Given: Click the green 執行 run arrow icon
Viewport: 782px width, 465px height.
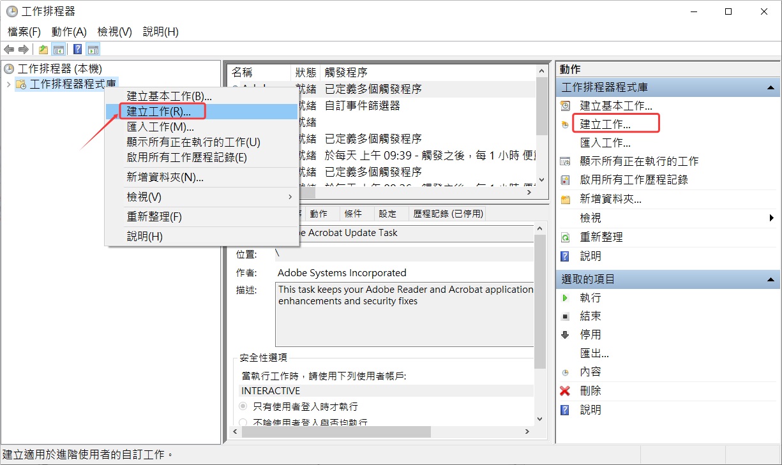Looking at the screenshot, I should click(x=565, y=298).
